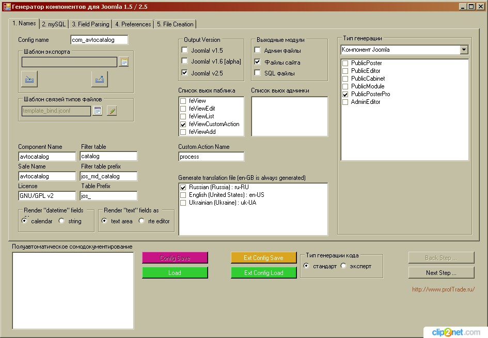Click the application icon in the title bar
Image resolution: width=488 pixels, height=338 pixels.
click(x=7, y=7)
